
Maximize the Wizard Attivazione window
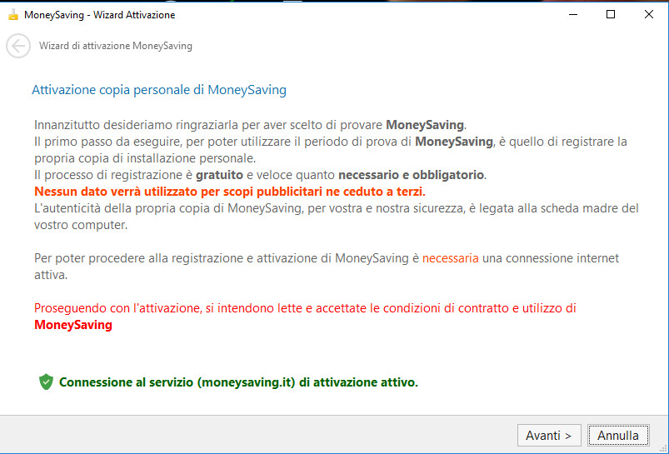(611, 14)
